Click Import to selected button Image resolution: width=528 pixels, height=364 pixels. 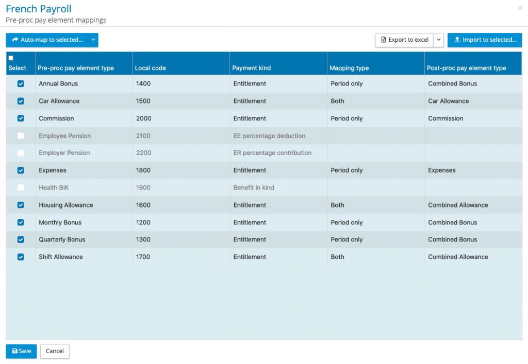click(x=485, y=40)
